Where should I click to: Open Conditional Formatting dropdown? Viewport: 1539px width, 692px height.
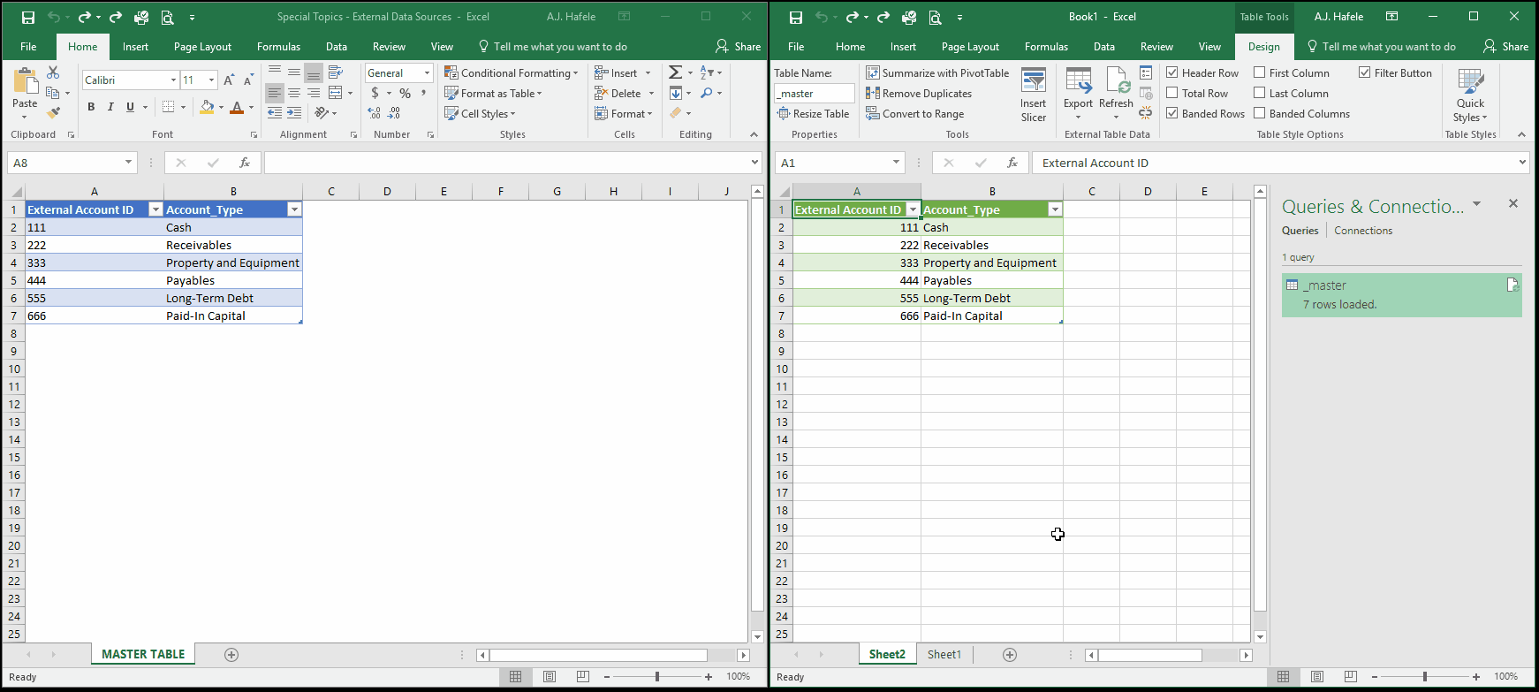512,72
